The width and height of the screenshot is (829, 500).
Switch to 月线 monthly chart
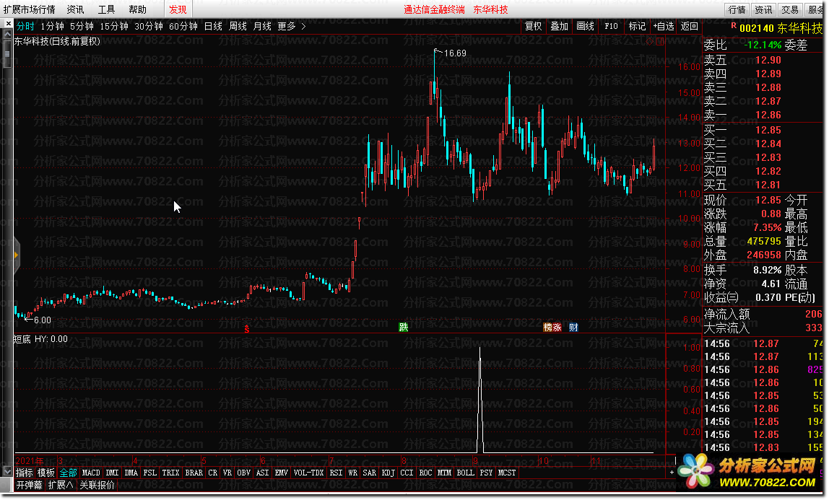262,26
